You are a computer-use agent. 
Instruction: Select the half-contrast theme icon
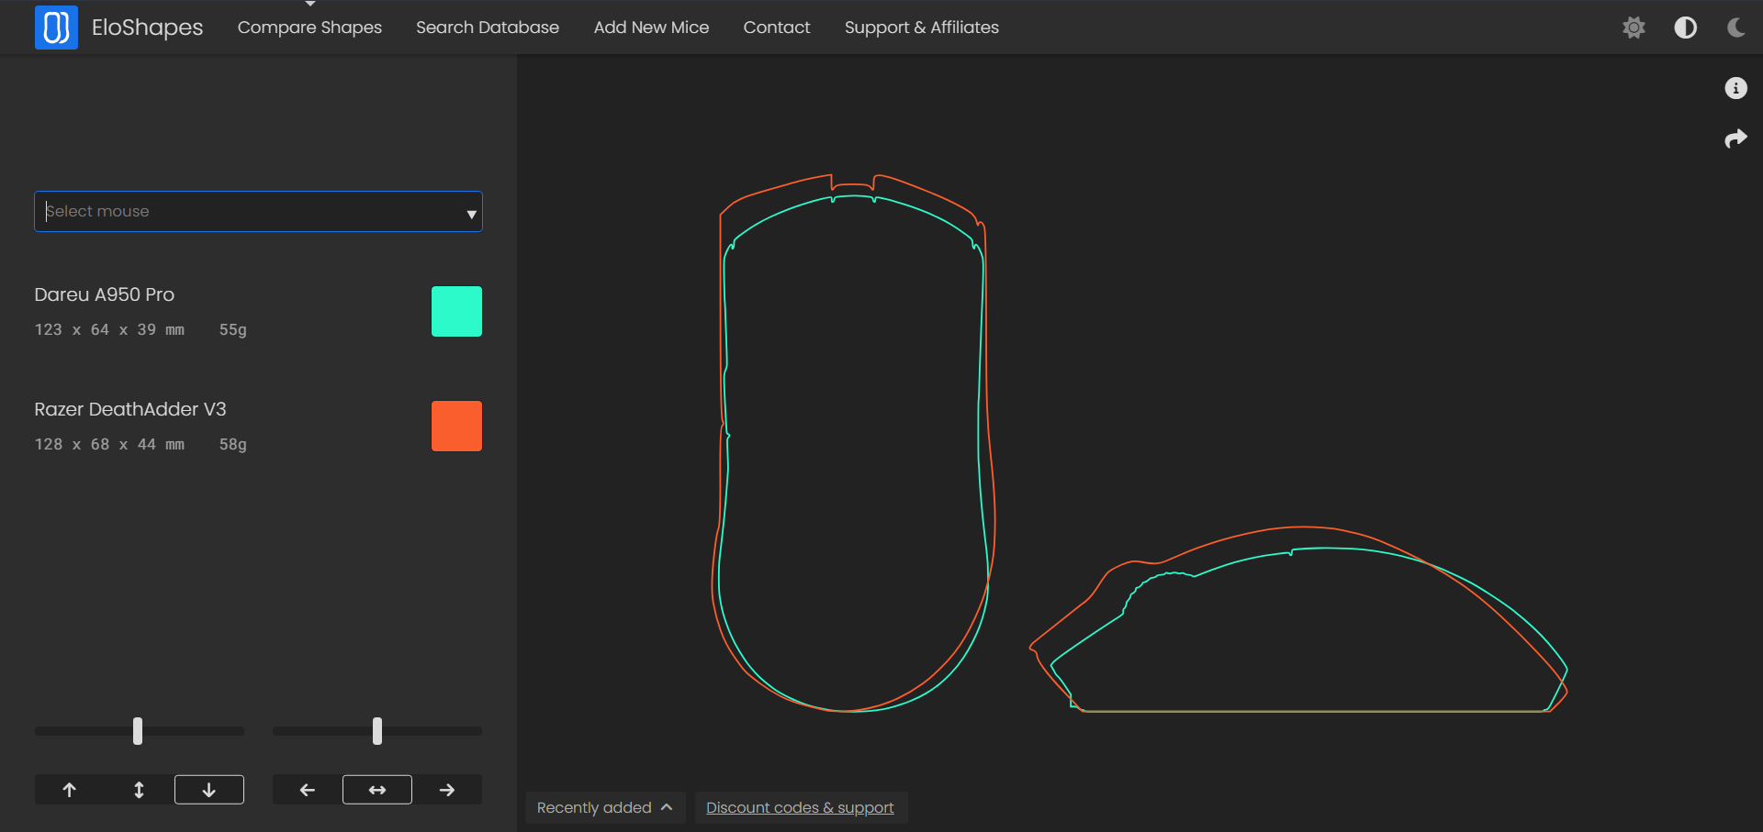[x=1685, y=28]
